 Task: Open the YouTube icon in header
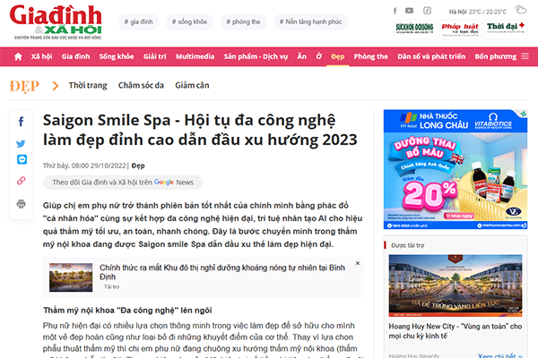pyautogui.click(x=410, y=11)
